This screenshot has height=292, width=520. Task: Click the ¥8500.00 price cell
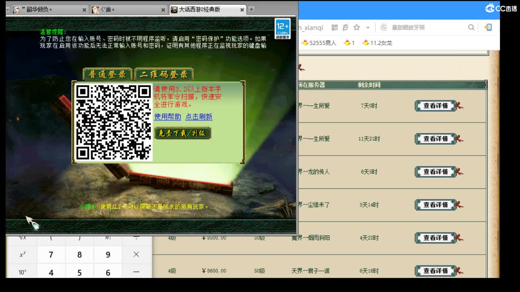coord(214,238)
